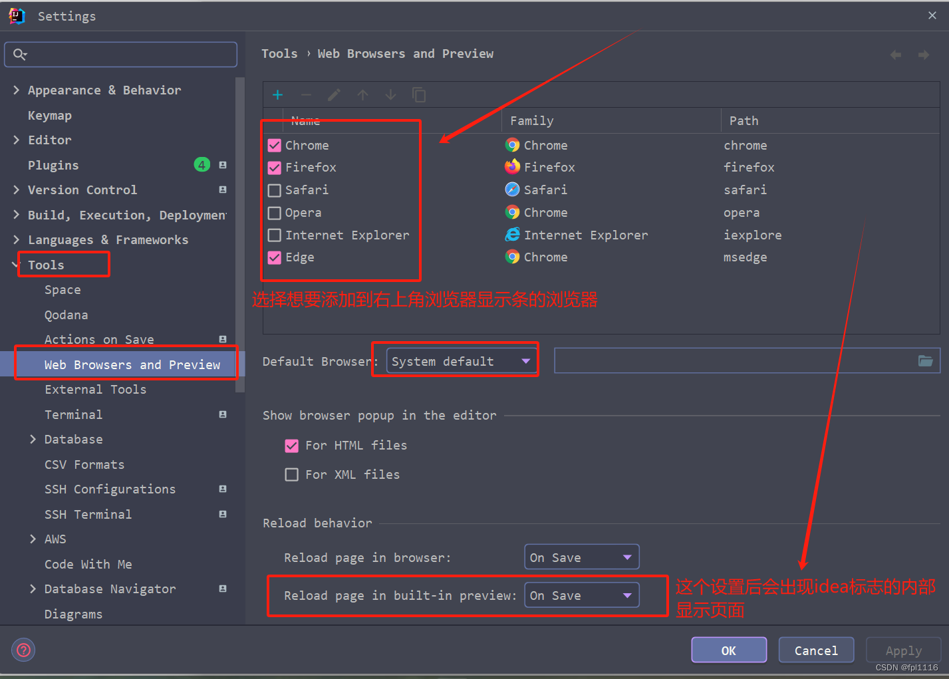Viewport: 949px width, 679px height.
Task: Expand Languages & Frameworks node
Action: 17,239
